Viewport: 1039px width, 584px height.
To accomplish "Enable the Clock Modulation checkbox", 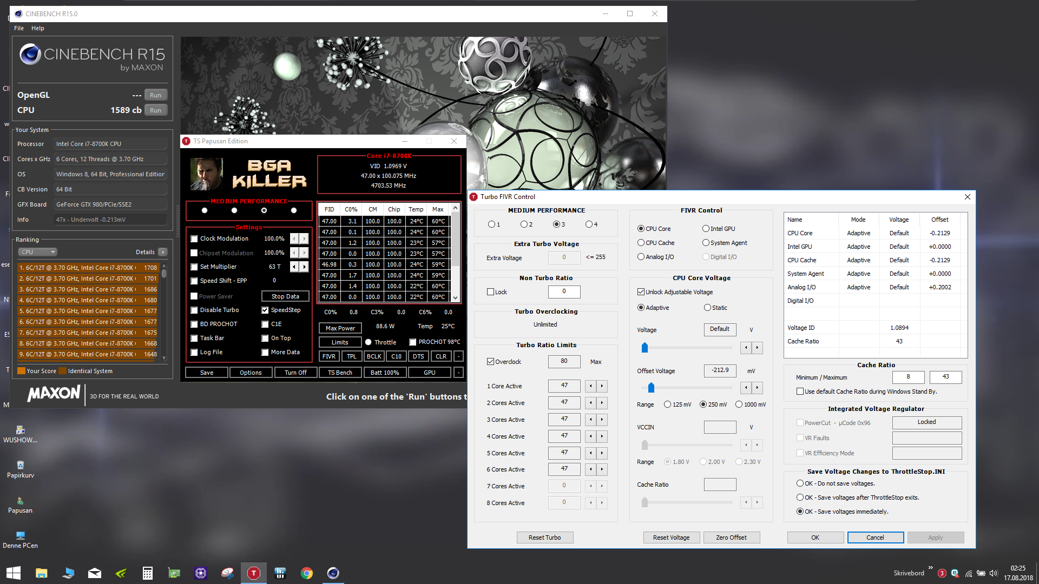I will point(194,239).
